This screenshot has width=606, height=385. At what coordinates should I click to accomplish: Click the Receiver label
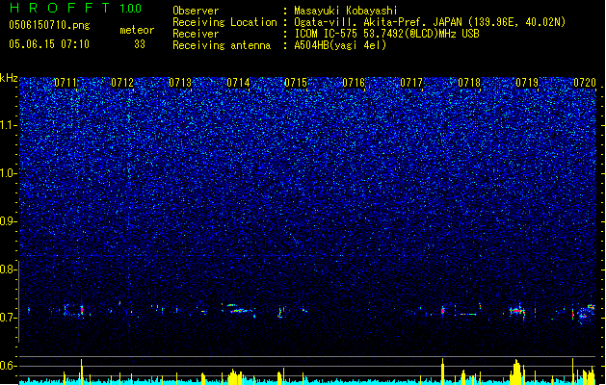[x=196, y=34]
